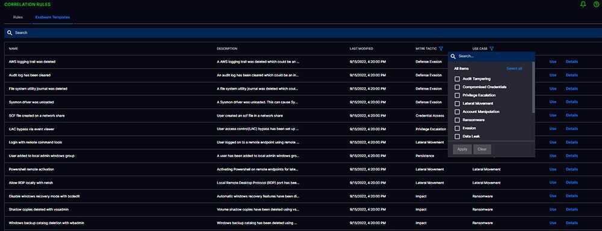This screenshot has height=231, width=602.
Task: Click the main search bar magnifier icon
Action: [x=10, y=32]
